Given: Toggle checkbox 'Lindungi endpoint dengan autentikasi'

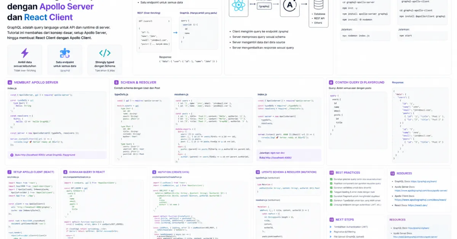Looking at the screenshot, I should click(x=331, y=204).
